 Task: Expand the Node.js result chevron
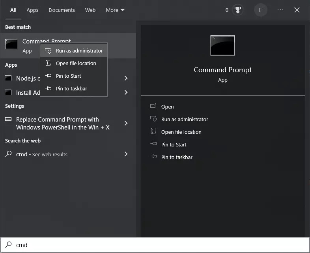coord(126,78)
